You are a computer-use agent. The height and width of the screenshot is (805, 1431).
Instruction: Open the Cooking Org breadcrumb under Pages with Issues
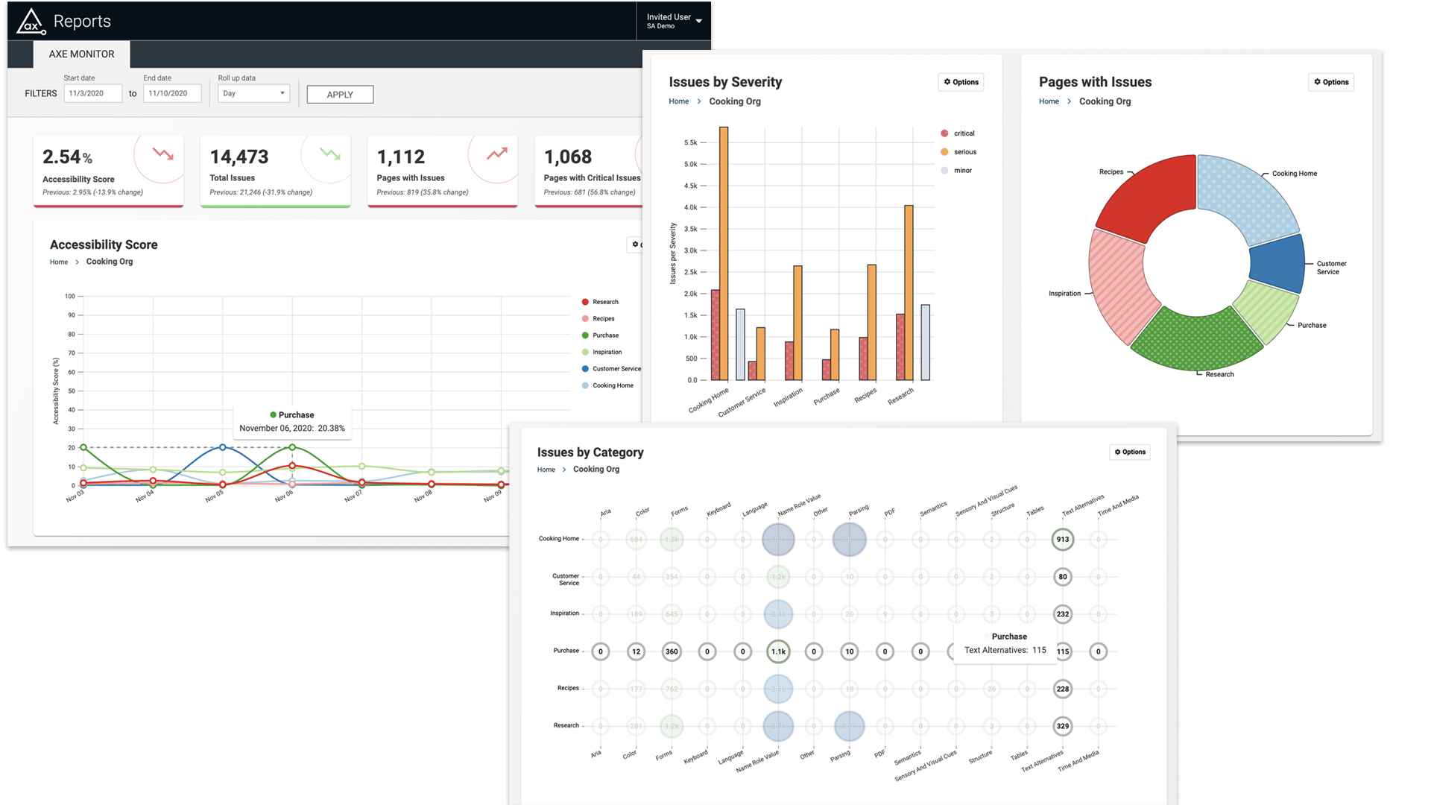(1105, 101)
